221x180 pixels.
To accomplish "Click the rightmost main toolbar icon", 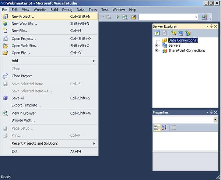I will click(204, 17).
